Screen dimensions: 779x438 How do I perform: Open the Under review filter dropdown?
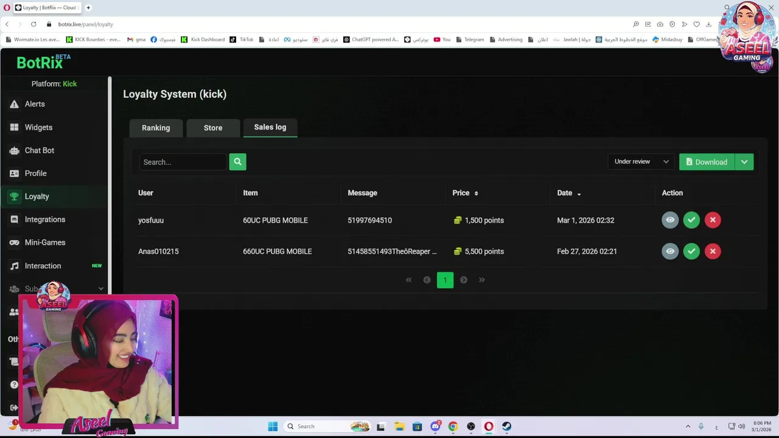641,162
